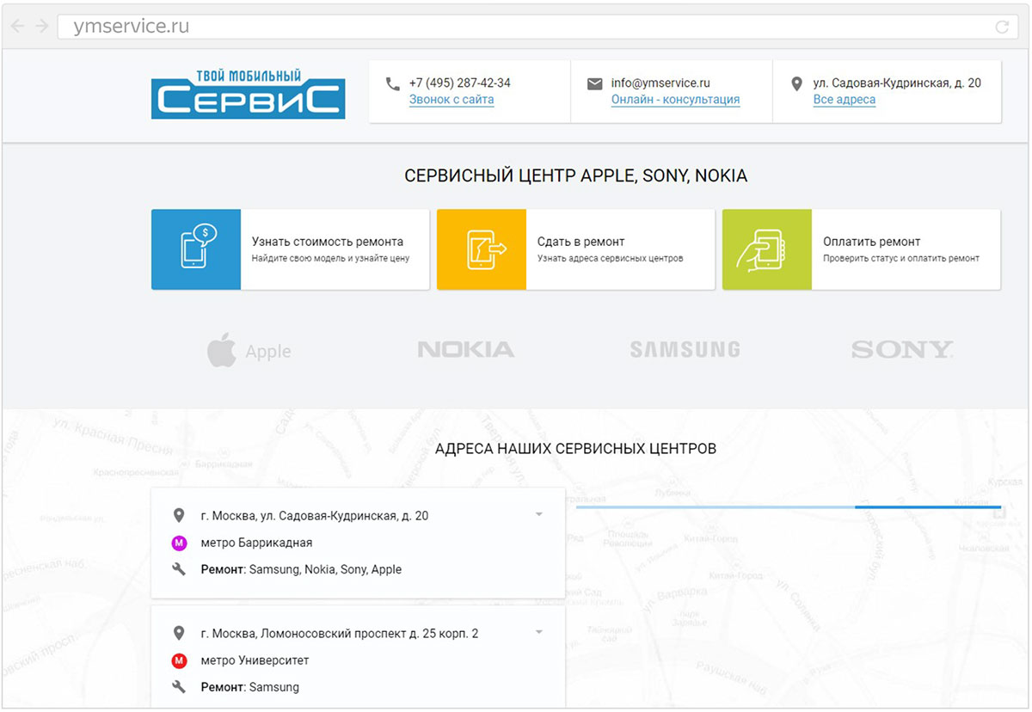This screenshot has height=712, width=1032.
Task: Select the Nokia brand logo
Action: [x=466, y=350]
